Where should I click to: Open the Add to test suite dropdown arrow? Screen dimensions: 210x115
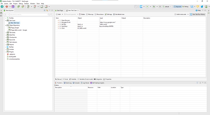click(x=188, y=14)
